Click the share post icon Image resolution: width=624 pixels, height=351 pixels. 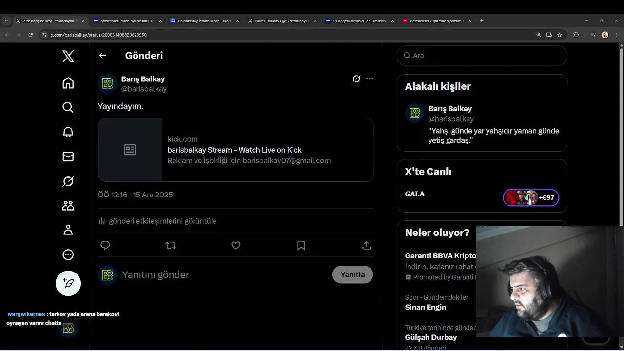[x=367, y=245]
